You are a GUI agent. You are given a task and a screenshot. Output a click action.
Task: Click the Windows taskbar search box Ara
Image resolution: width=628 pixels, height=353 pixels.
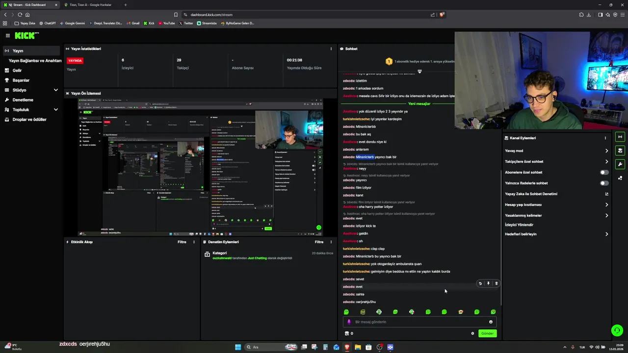(271, 347)
